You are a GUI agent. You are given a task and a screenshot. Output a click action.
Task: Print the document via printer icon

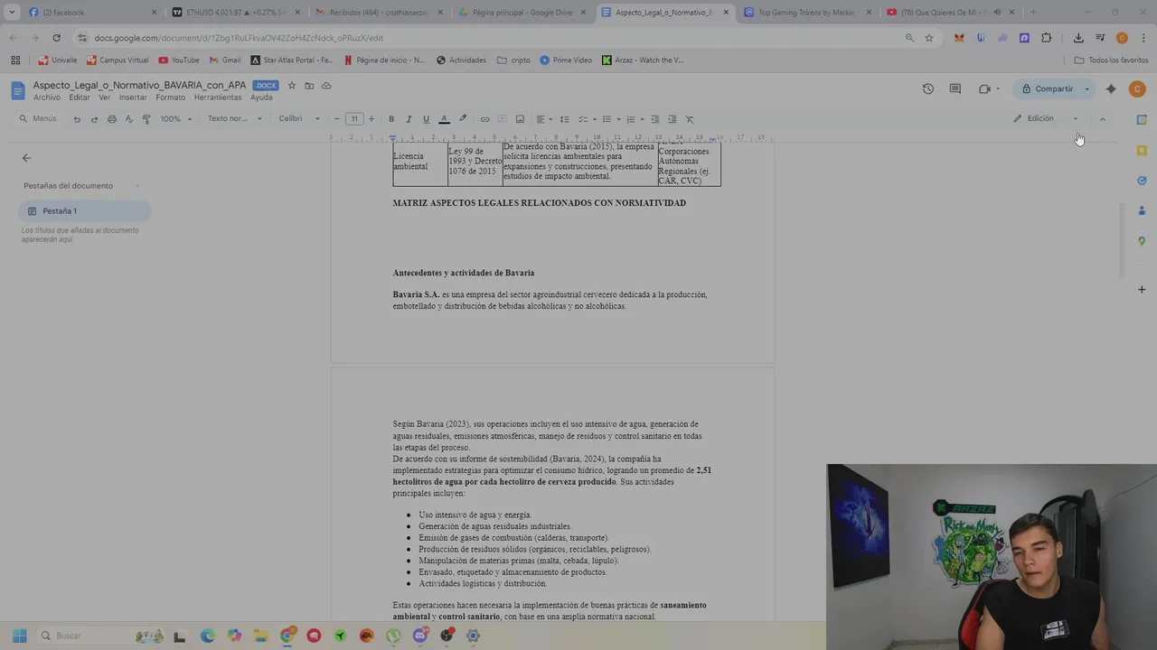tap(112, 119)
